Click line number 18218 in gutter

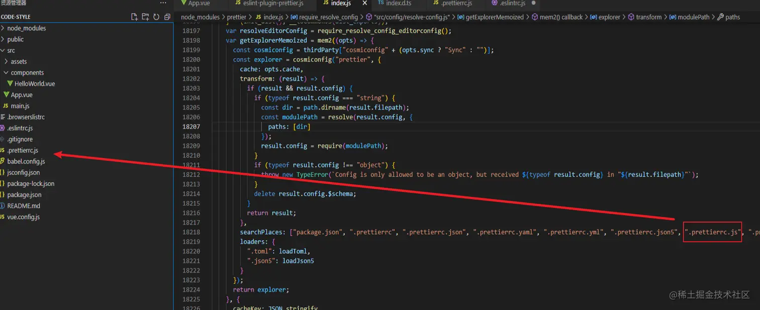click(191, 232)
